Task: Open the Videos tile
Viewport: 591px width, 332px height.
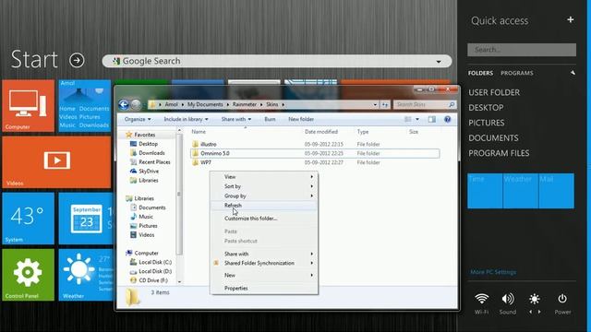Action: (56, 162)
